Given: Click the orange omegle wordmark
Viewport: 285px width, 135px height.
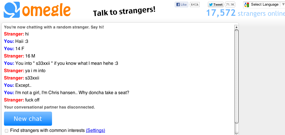Looking at the screenshot, I should click(46, 10).
